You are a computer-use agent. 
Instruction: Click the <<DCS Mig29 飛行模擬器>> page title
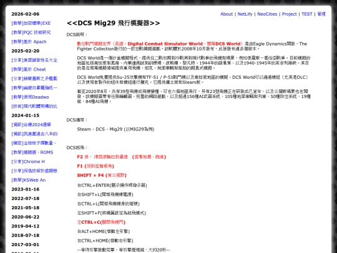pos(113,23)
